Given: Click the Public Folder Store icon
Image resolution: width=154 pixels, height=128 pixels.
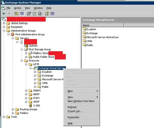Looking at the screenshot, I should 31,57.
